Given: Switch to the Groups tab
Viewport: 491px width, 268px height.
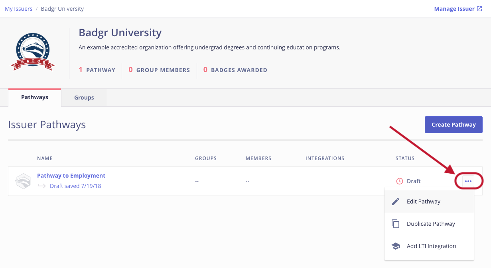Looking at the screenshot, I should tap(84, 98).
